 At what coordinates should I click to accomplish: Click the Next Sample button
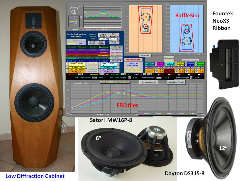click(x=116, y=47)
